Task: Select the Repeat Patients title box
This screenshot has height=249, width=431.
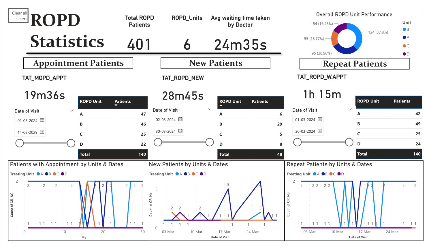Action: point(354,64)
